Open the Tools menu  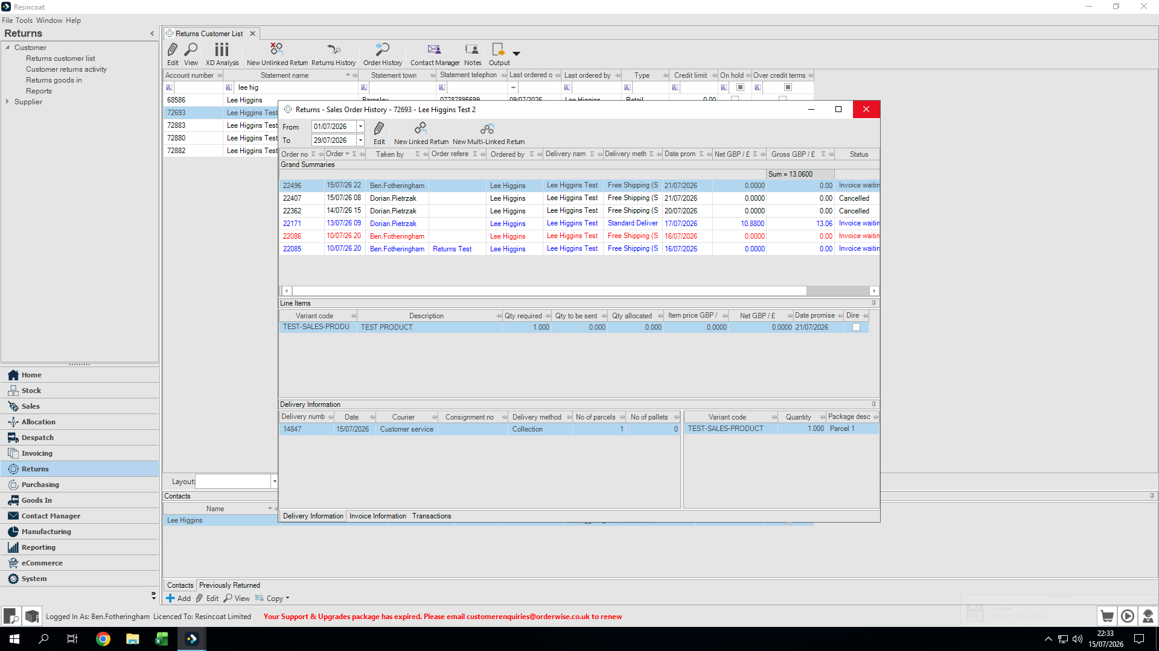[x=24, y=20]
